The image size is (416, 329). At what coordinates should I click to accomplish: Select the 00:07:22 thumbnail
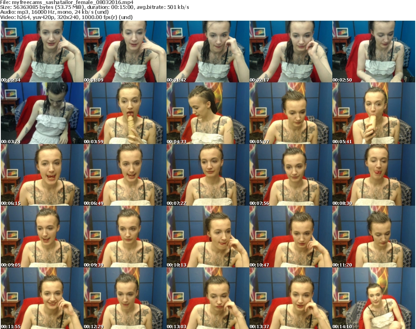point(208,175)
